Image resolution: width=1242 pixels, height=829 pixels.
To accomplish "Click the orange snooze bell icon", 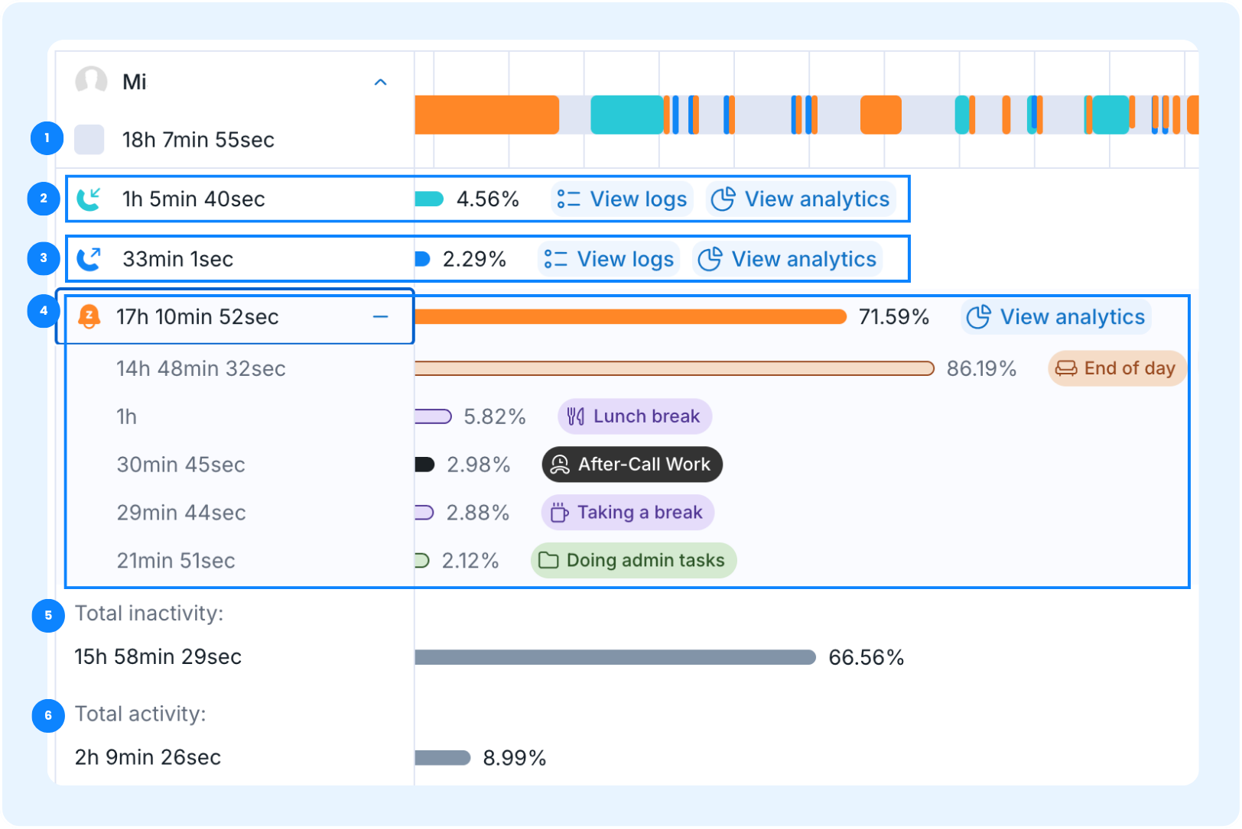I will [x=89, y=316].
